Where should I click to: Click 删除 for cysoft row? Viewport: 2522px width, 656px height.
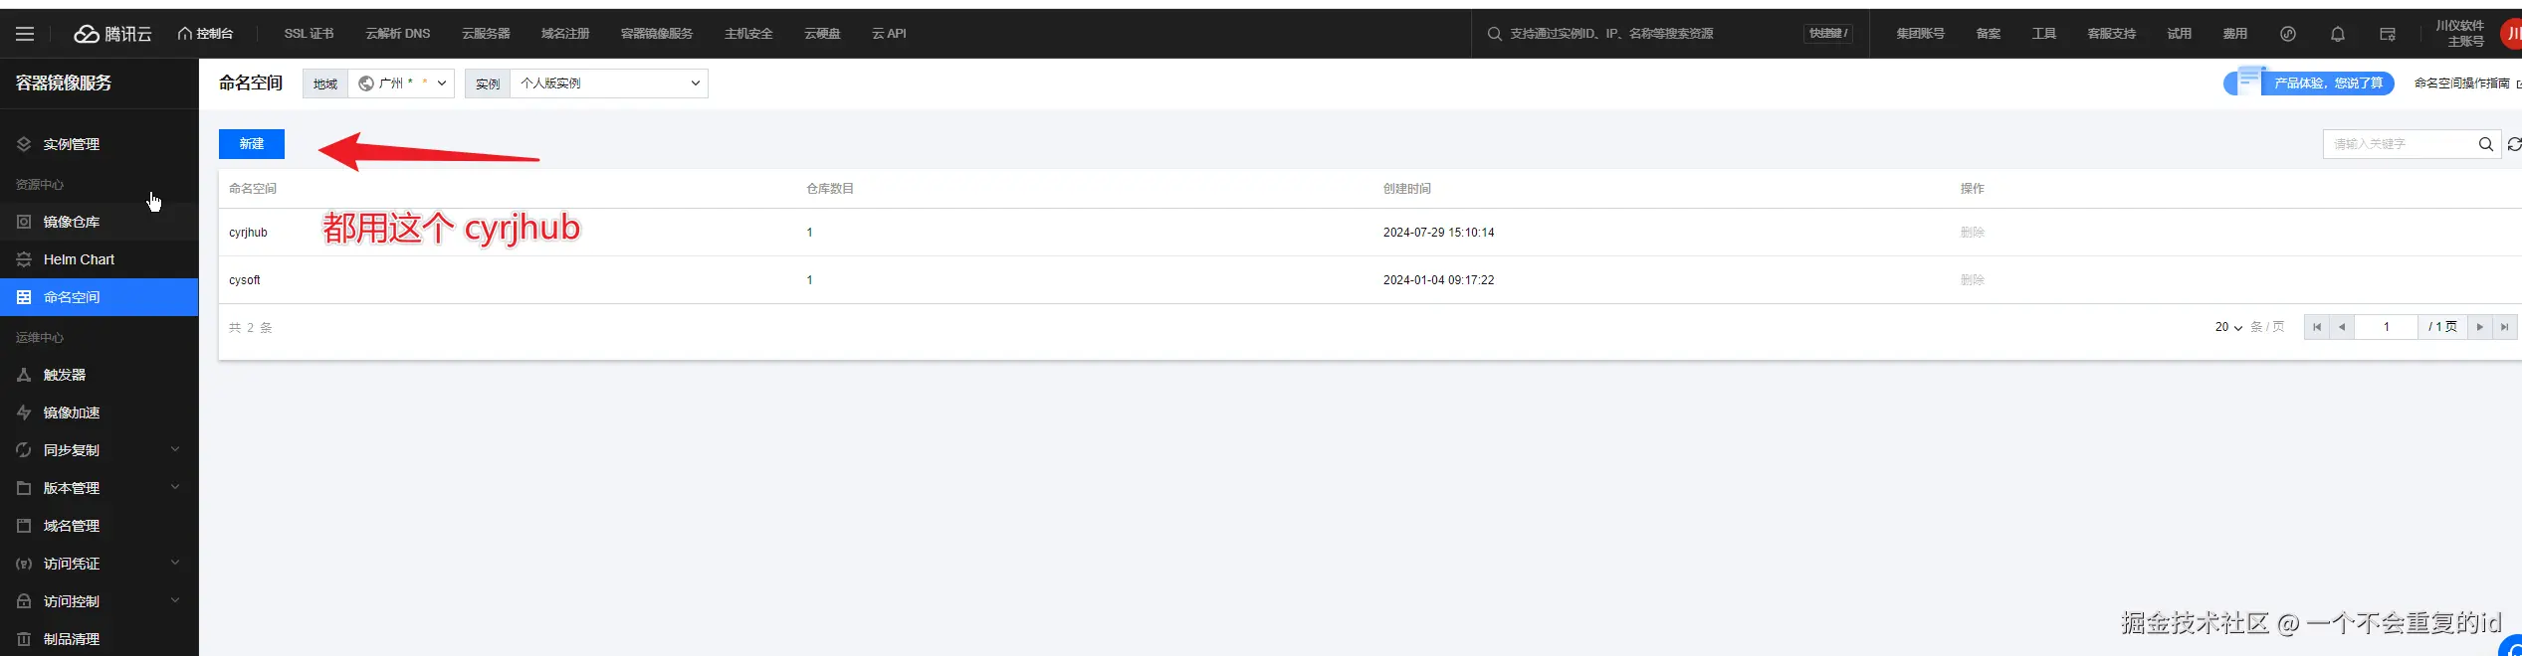[1972, 280]
